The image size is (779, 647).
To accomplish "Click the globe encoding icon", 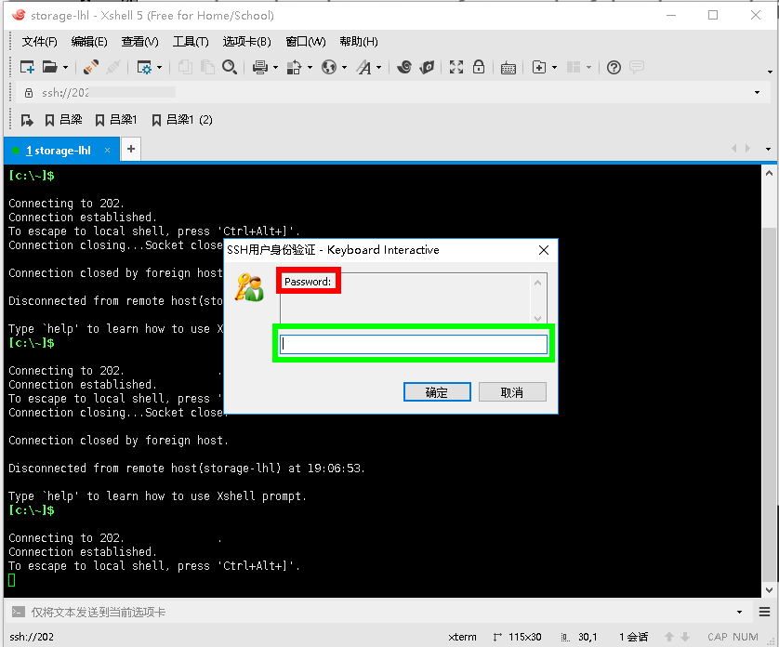I will (x=329, y=67).
